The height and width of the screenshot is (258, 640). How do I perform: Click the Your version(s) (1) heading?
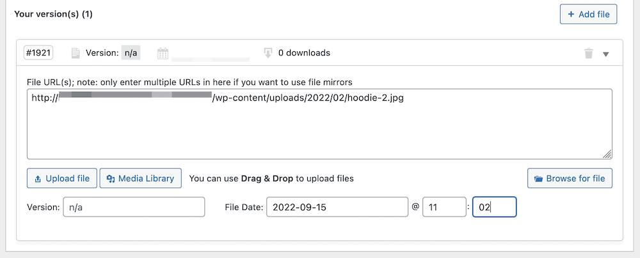pos(53,14)
